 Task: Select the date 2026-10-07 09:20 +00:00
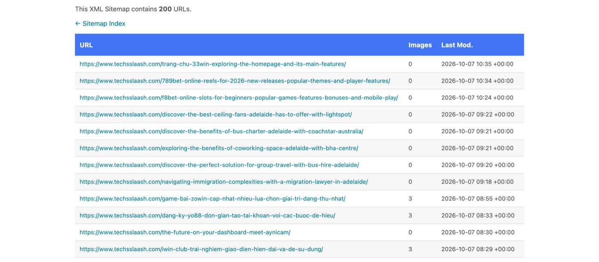point(477,165)
